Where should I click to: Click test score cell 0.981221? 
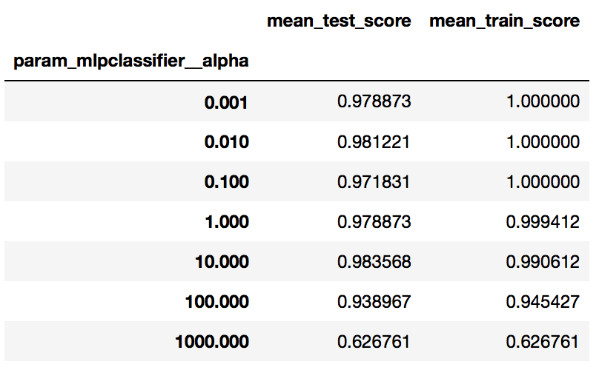coord(374,141)
